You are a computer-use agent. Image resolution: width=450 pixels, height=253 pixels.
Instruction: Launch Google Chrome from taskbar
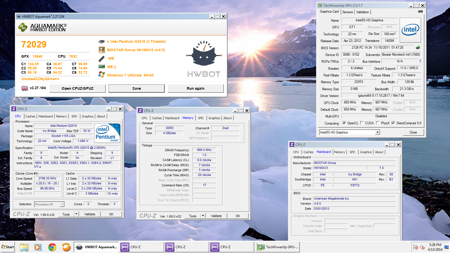click(x=52, y=247)
